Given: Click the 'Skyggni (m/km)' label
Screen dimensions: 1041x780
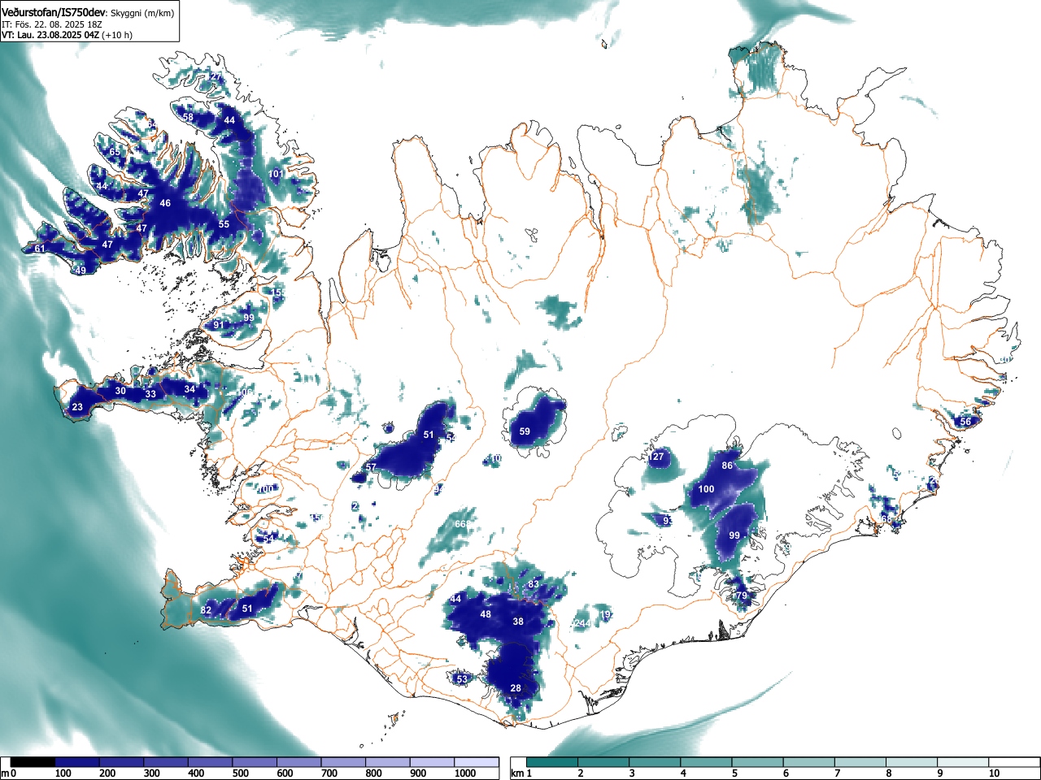Looking at the screenshot, I should coord(142,13).
